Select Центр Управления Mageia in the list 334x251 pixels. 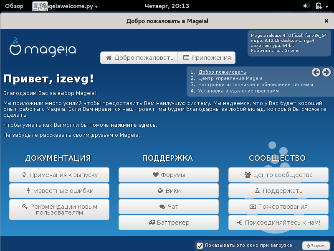click(x=230, y=78)
